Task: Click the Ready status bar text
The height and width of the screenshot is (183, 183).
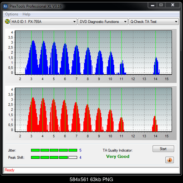Action: pos(10,170)
